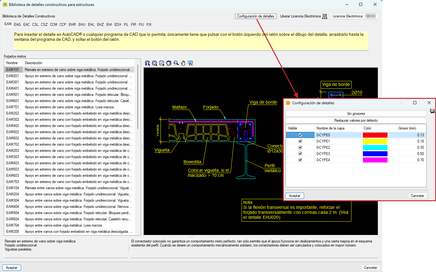
Task: Open the CSZ details tab
Action: click(44, 24)
